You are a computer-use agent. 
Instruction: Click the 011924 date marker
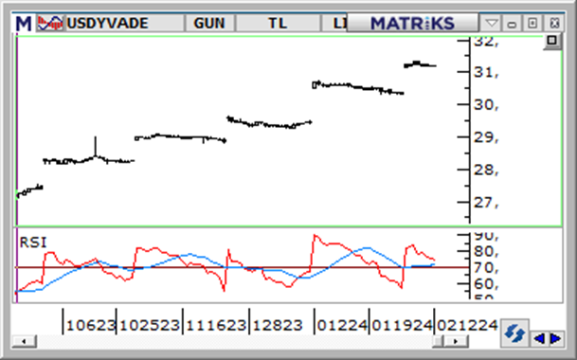(402, 325)
